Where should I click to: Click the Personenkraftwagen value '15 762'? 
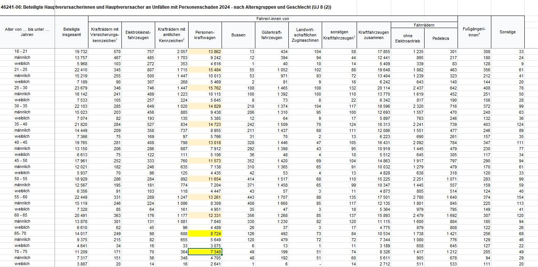click(205, 88)
